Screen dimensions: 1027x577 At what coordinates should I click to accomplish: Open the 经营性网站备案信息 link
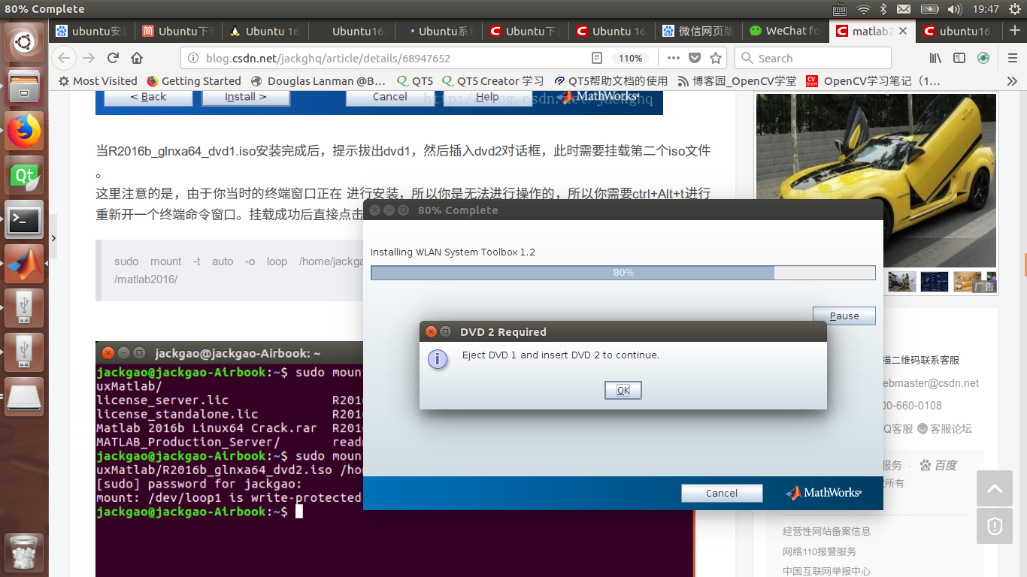click(x=827, y=531)
